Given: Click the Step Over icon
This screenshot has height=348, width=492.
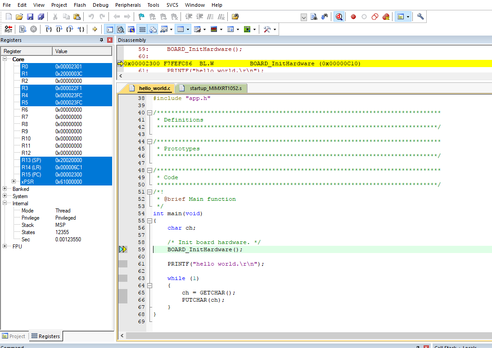Looking at the screenshot, I should tap(59, 29).
